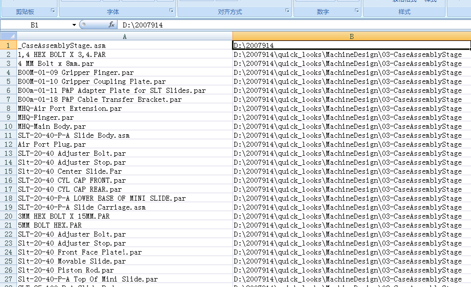
Task: Open the number group dialog launcher
Action: pos(357,10)
